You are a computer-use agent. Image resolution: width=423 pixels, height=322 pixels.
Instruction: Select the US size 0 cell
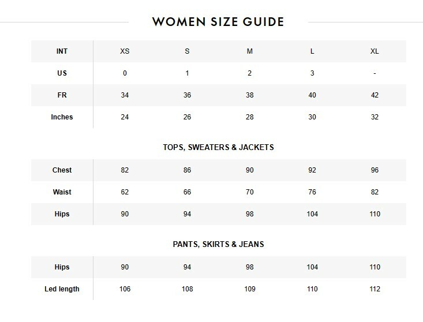tap(125, 73)
